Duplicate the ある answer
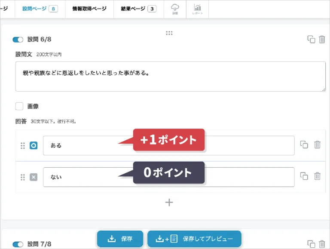 pyautogui.click(x=304, y=144)
